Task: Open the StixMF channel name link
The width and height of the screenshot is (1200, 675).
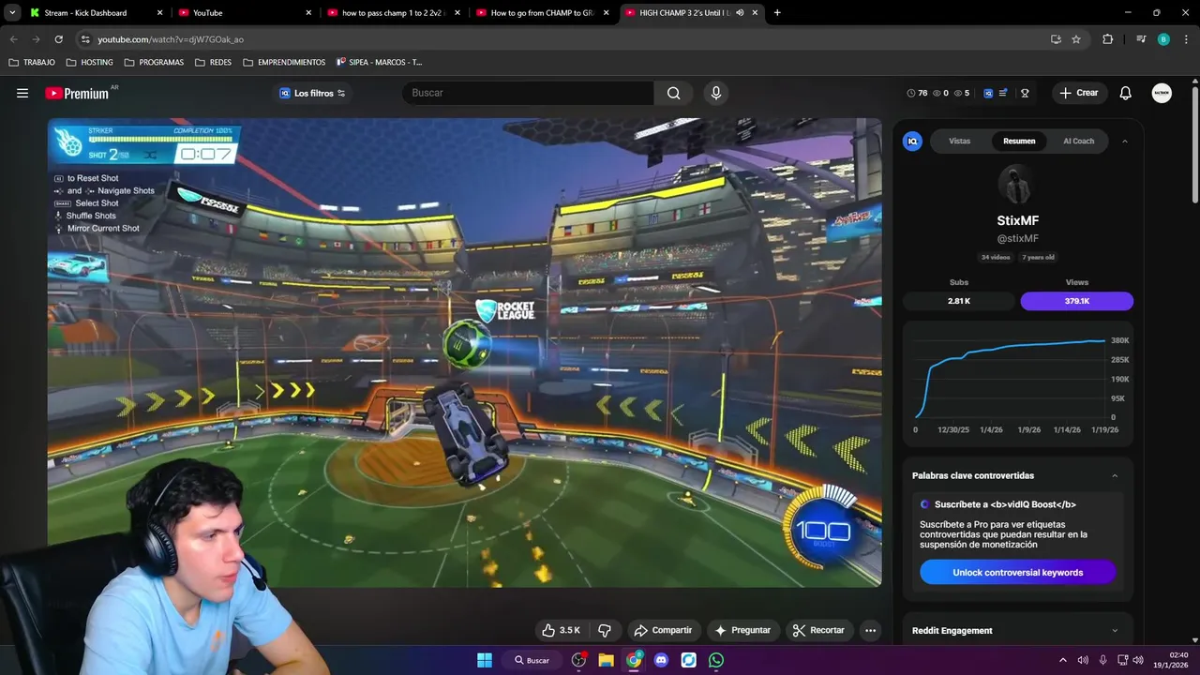Action: coord(1017,220)
